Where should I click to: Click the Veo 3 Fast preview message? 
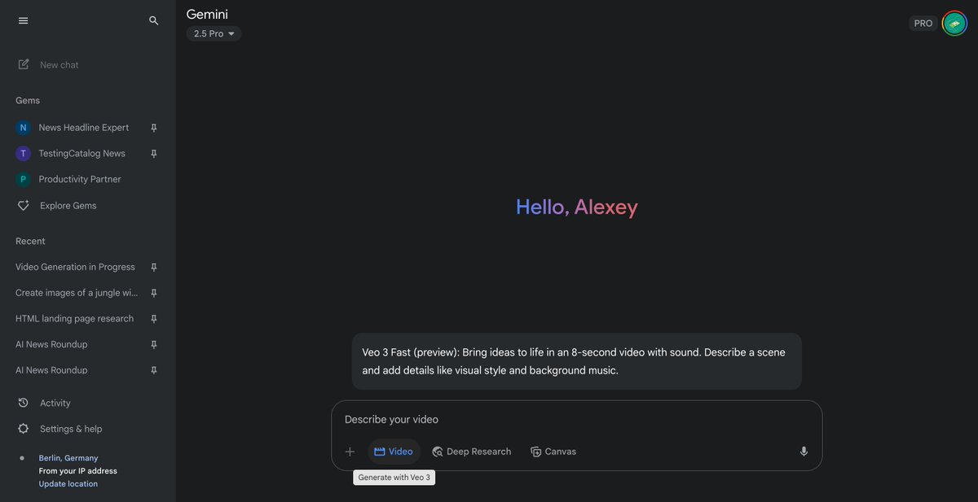click(x=577, y=361)
